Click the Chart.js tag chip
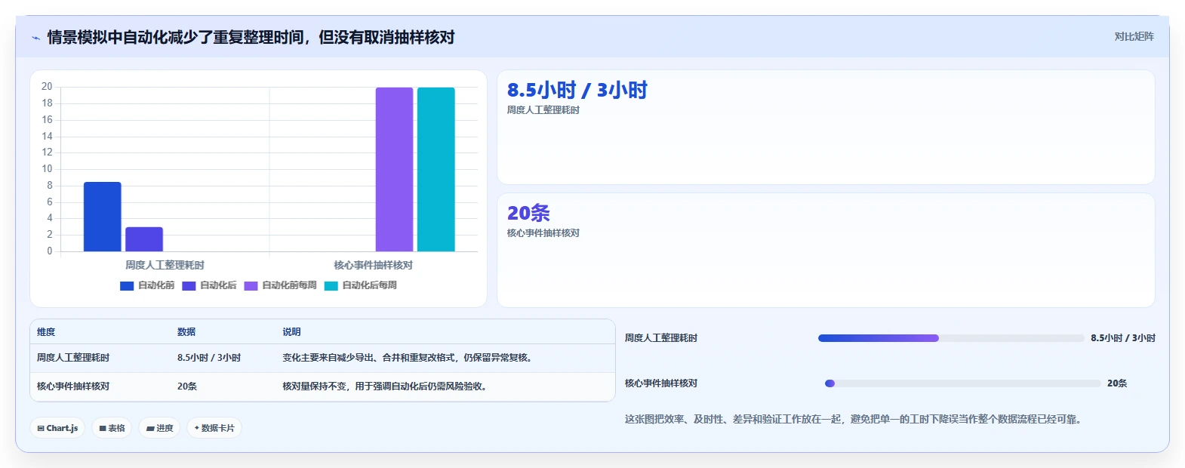Viewport: 1185px width, 468px height. pos(57,428)
